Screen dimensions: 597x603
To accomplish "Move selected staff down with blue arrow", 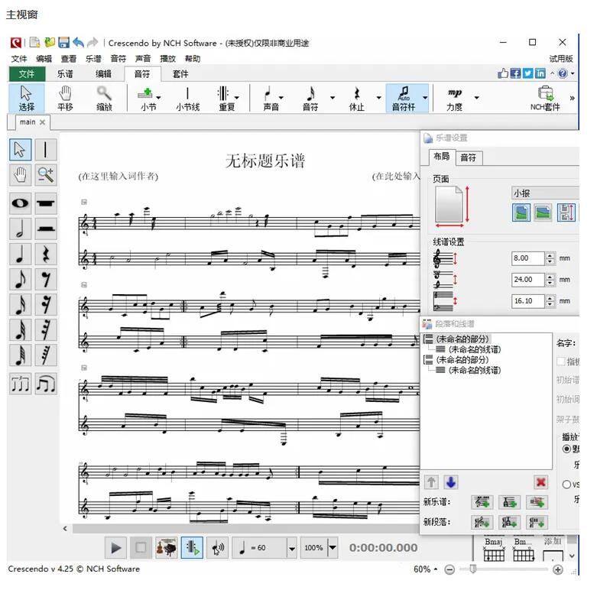I will [x=451, y=482].
